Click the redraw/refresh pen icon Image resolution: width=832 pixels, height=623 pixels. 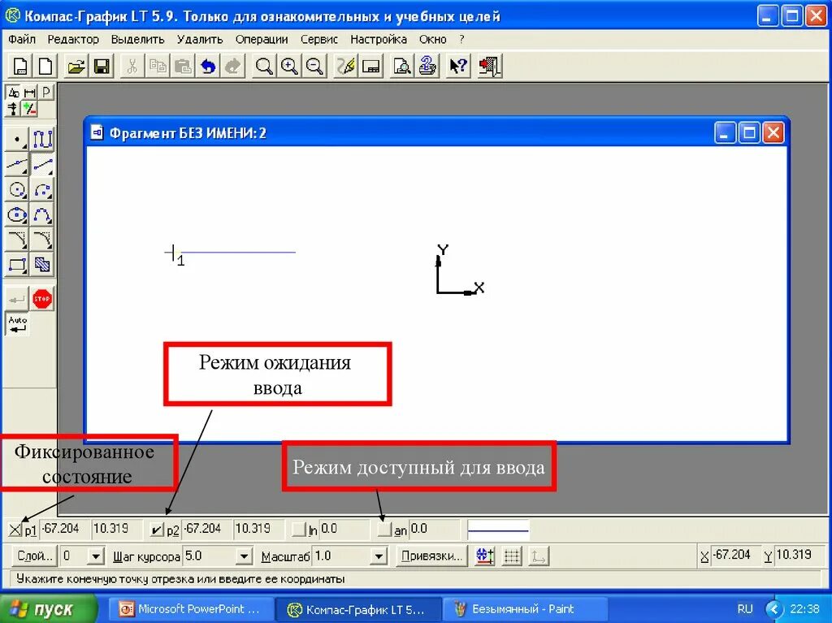(345, 67)
